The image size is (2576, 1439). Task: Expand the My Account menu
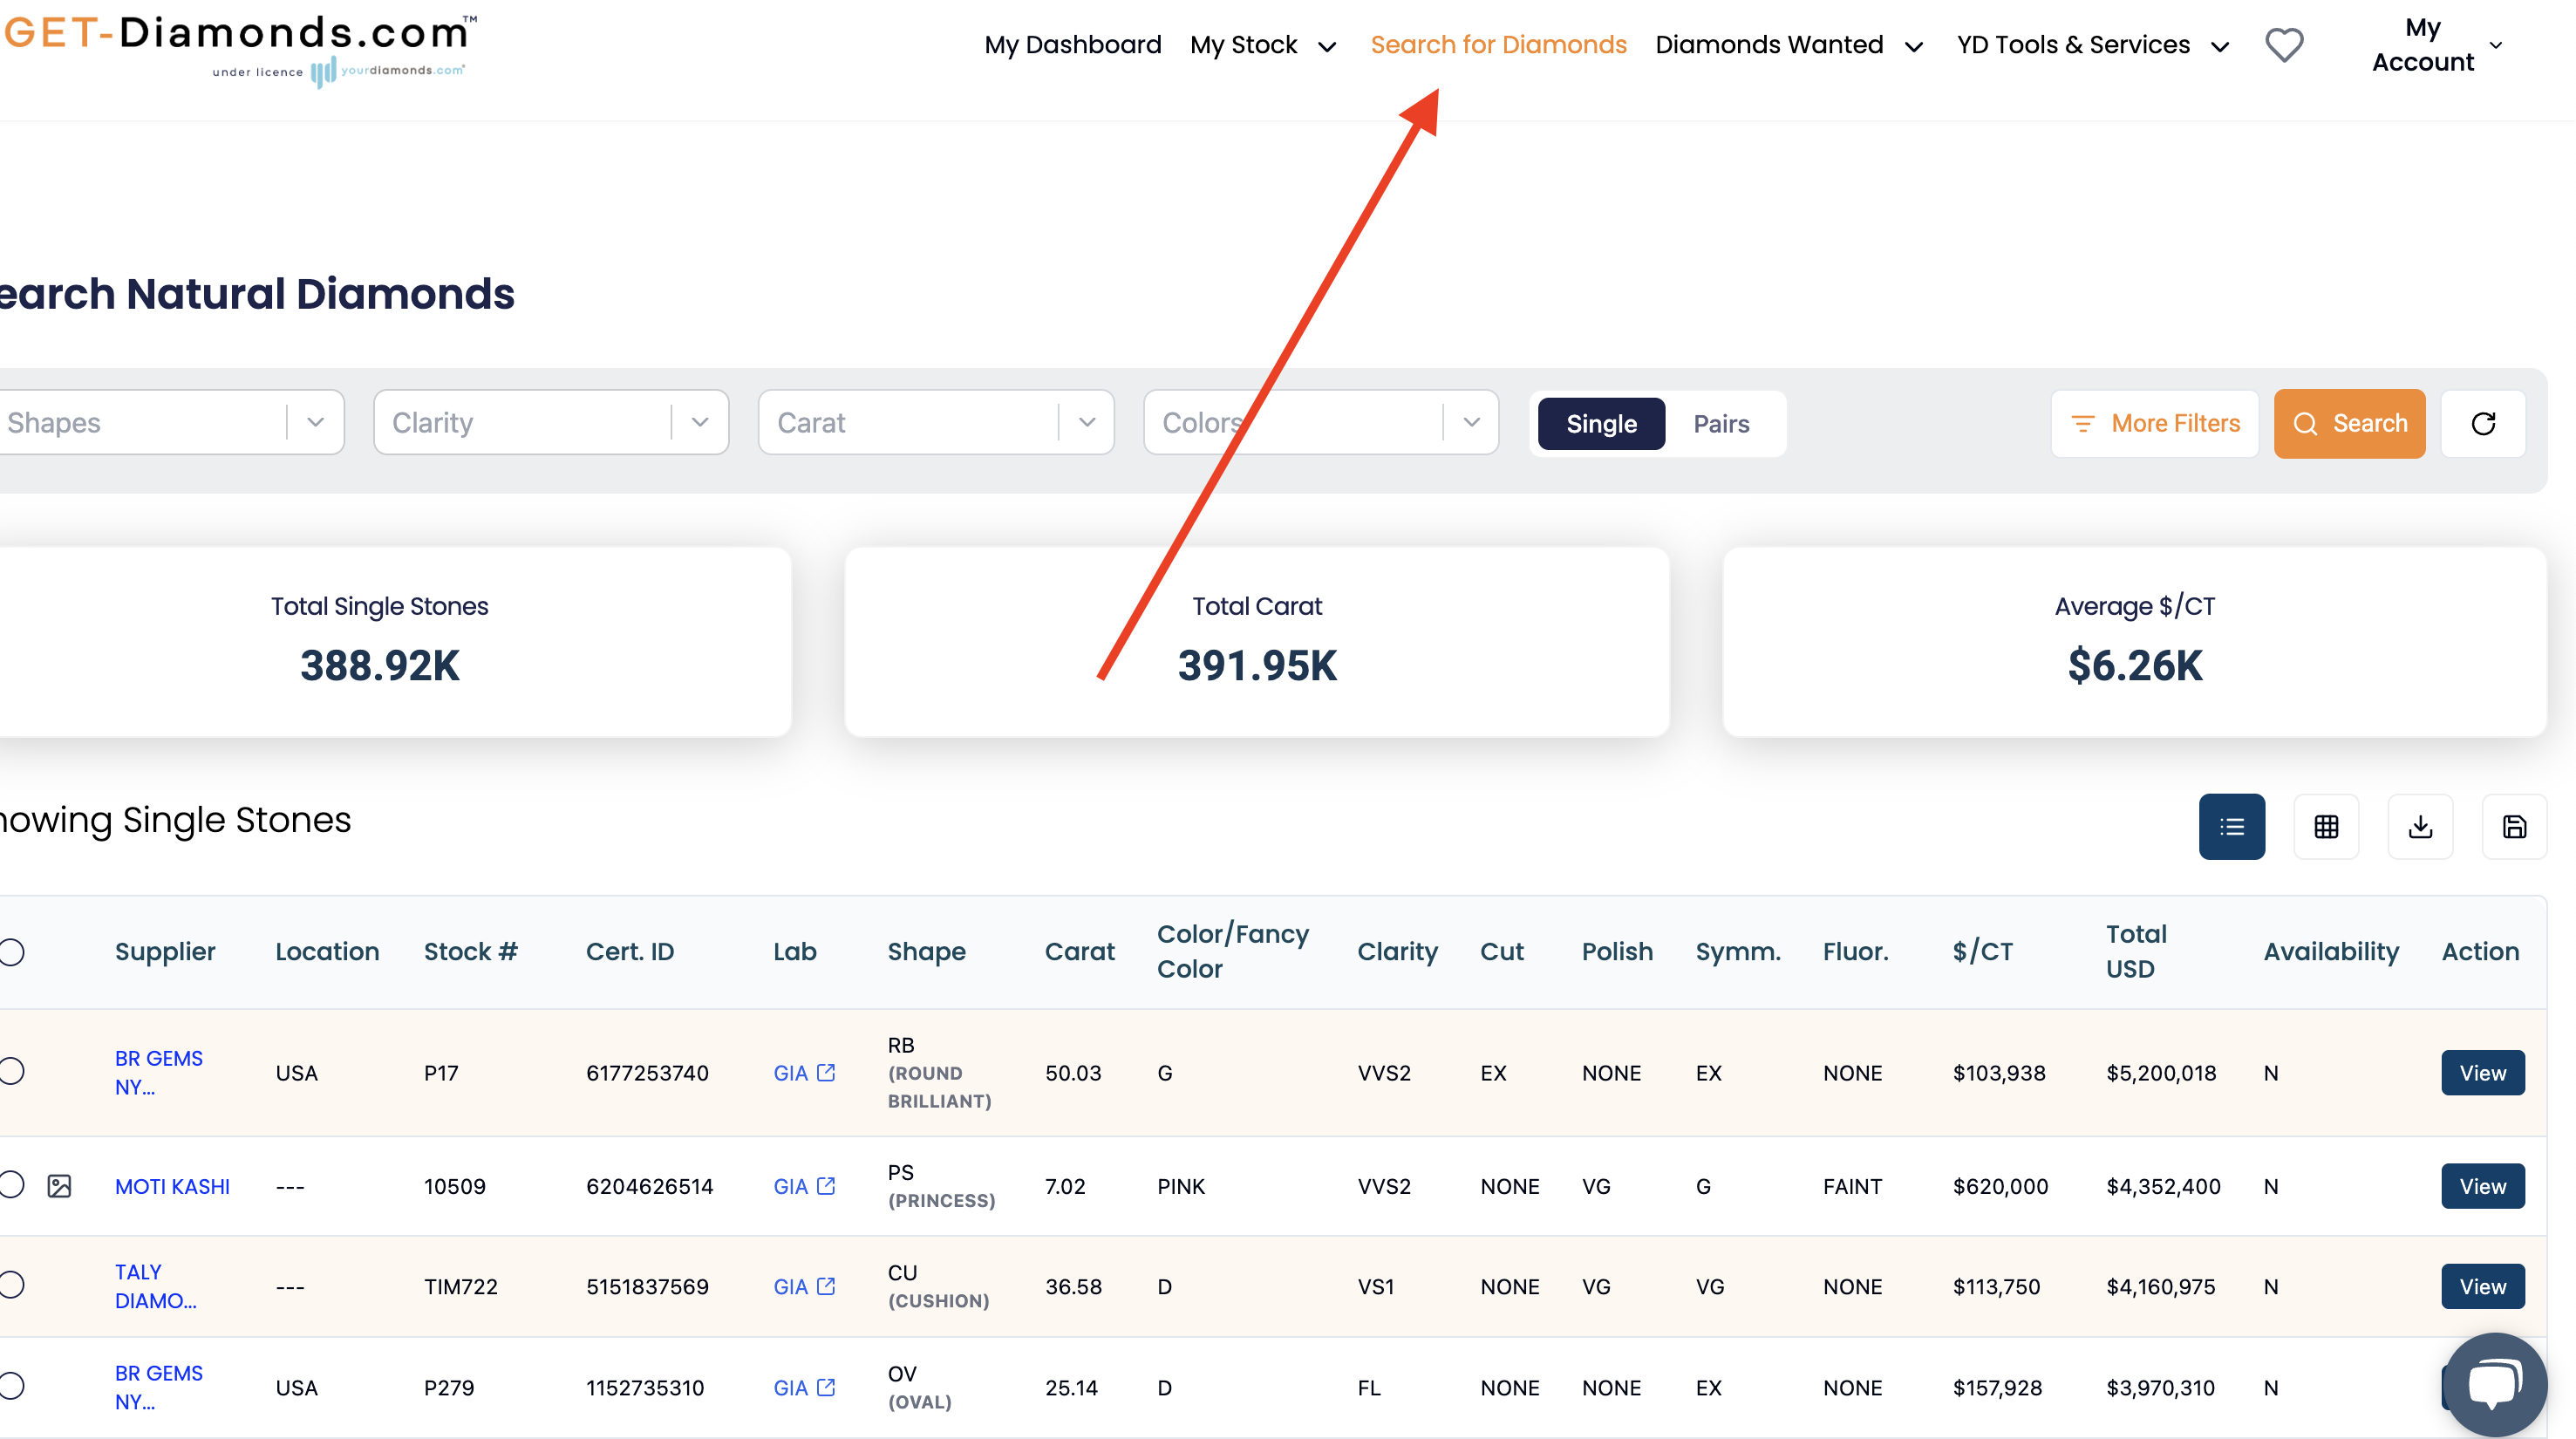pyautogui.click(x=2437, y=45)
